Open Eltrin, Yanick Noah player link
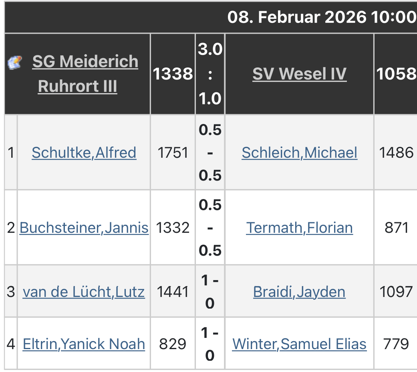 tap(84, 344)
